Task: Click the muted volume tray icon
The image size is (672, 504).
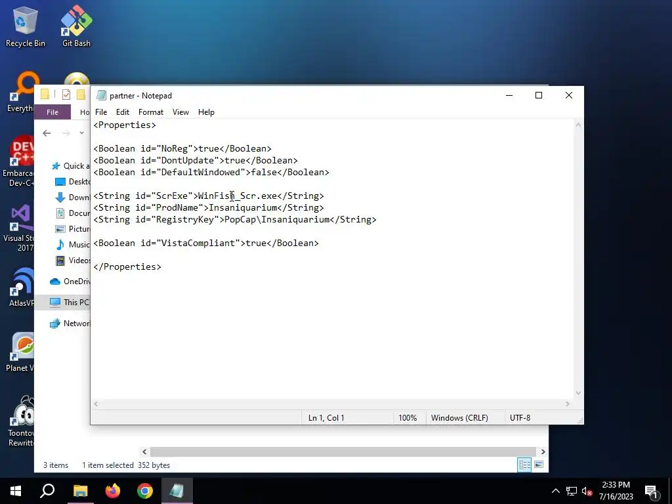Action: coord(587,491)
